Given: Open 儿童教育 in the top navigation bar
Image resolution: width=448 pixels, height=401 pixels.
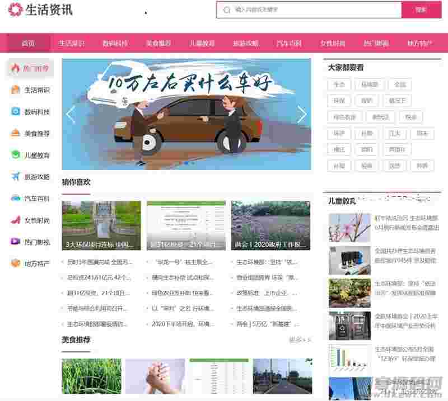Looking at the screenshot, I should click(x=202, y=44).
